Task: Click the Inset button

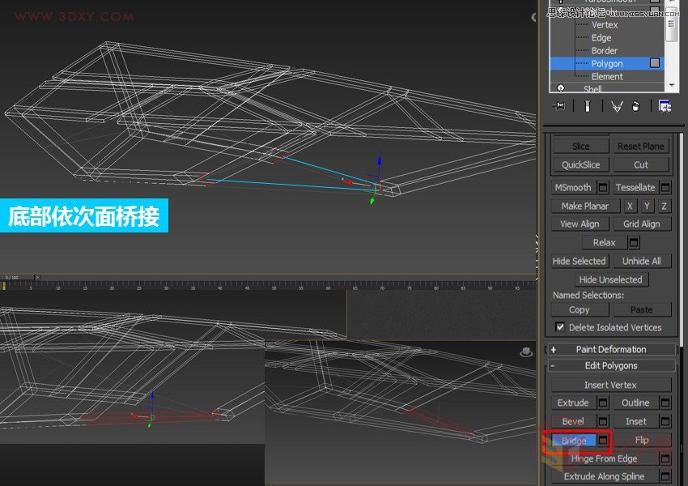Action: pyautogui.click(x=635, y=421)
